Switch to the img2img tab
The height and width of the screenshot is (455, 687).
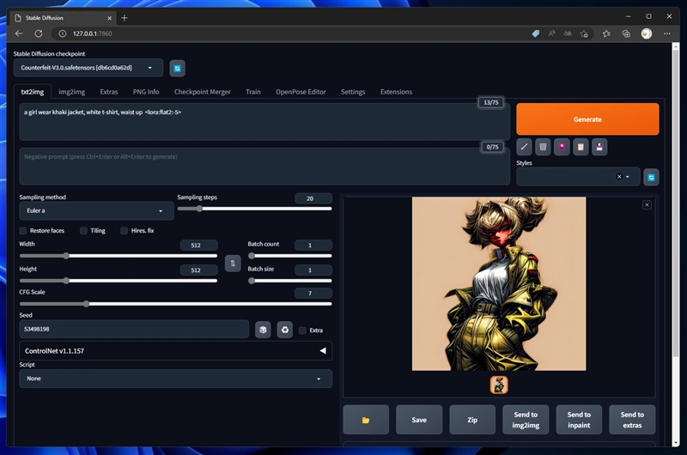72,92
